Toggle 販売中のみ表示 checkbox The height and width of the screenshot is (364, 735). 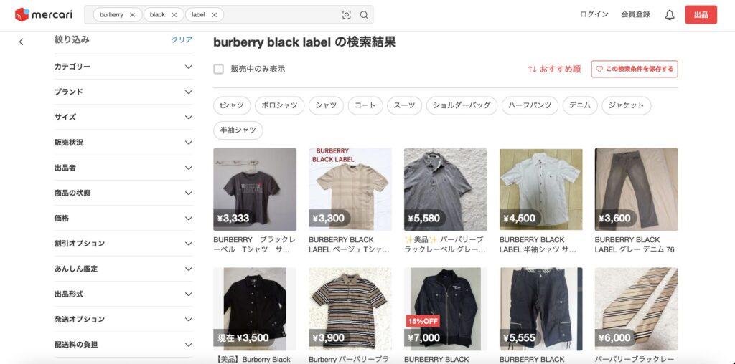tap(218, 70)
